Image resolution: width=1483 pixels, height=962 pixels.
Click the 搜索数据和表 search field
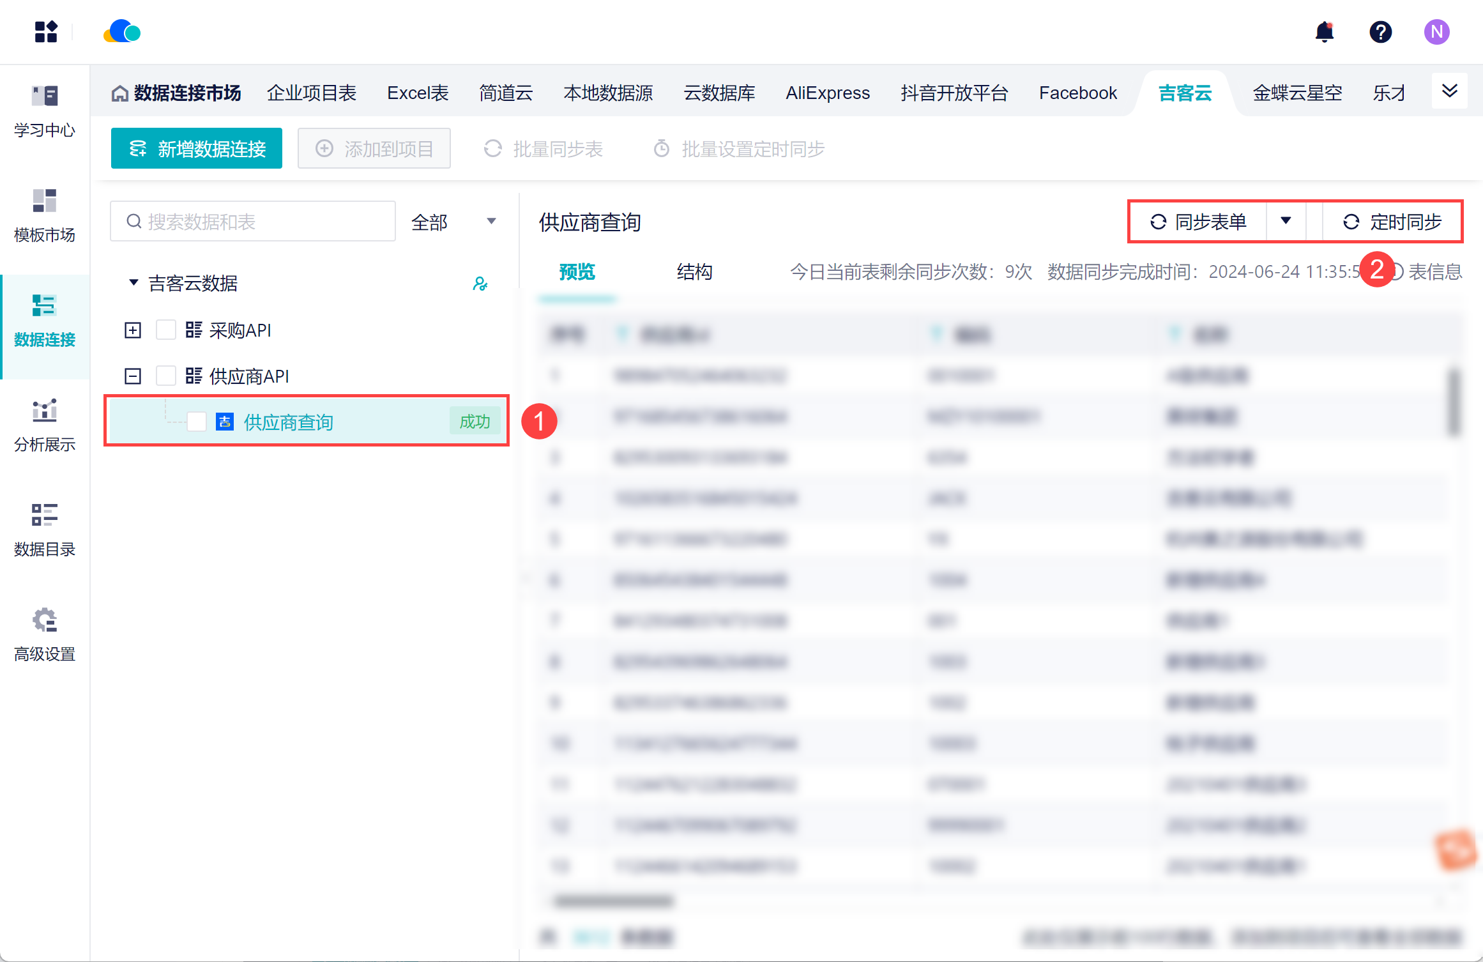point(262,222)
